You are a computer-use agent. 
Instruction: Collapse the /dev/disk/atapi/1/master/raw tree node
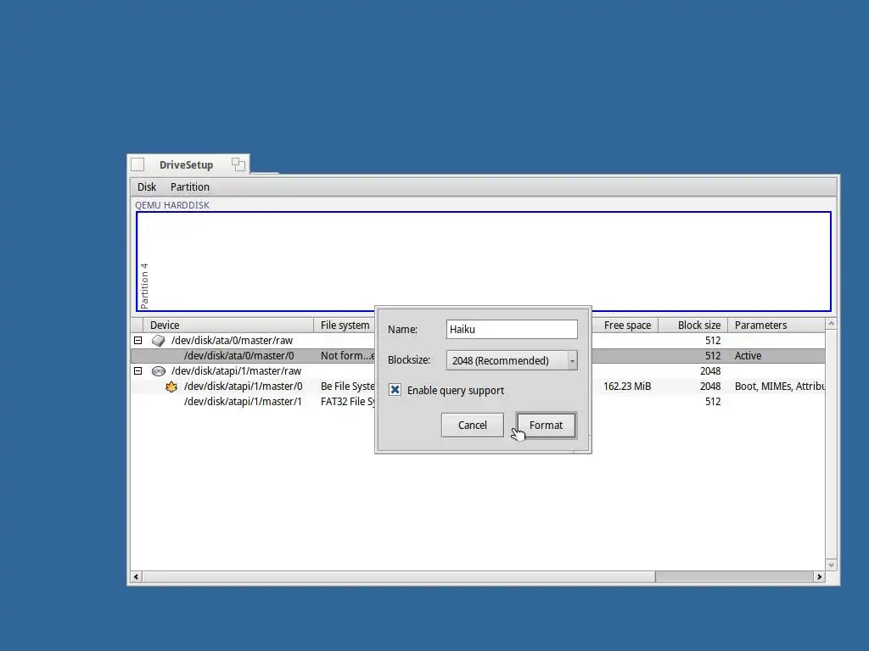point(138,371)
